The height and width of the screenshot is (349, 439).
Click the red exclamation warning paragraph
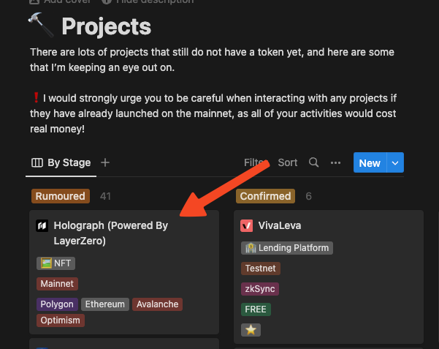pos(213,113)
